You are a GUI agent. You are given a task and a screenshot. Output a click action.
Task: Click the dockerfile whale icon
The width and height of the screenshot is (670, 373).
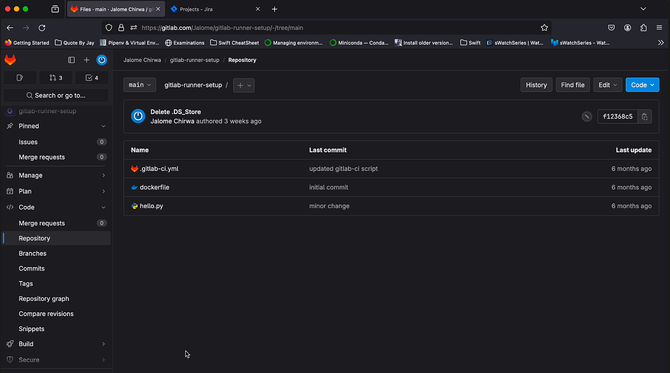134,187
